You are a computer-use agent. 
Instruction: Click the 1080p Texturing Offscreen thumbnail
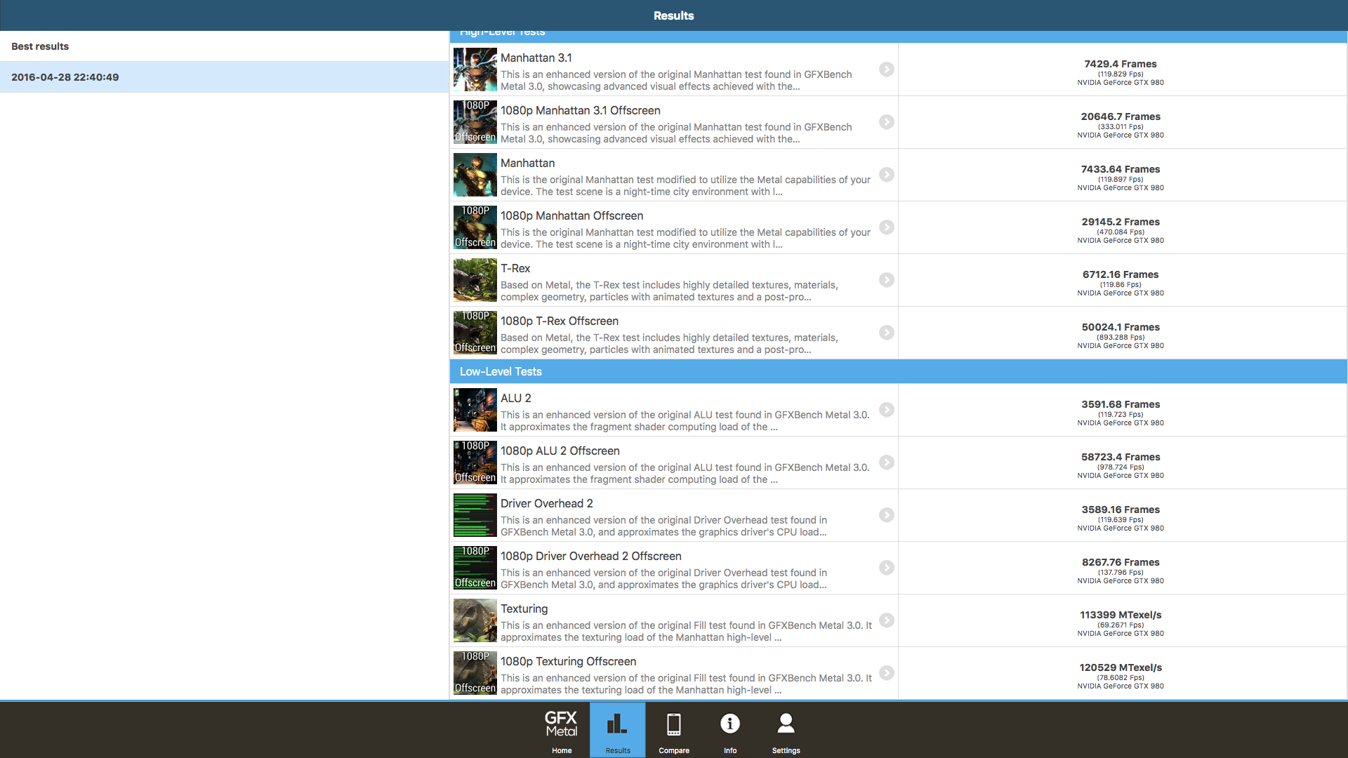pos(475,673)
